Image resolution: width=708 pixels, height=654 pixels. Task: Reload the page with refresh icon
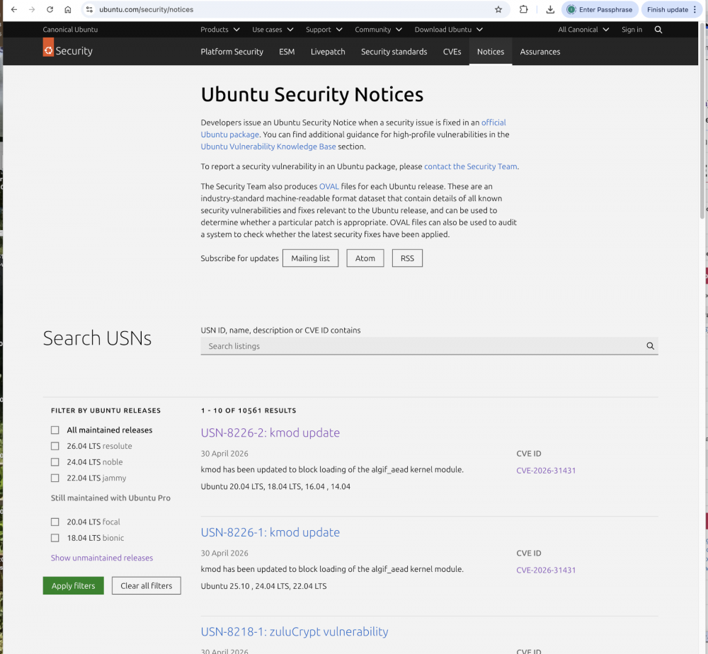point(50,9)
